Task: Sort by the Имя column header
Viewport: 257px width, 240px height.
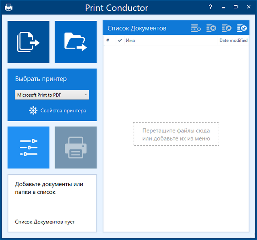Action: [x=171, y=40]
